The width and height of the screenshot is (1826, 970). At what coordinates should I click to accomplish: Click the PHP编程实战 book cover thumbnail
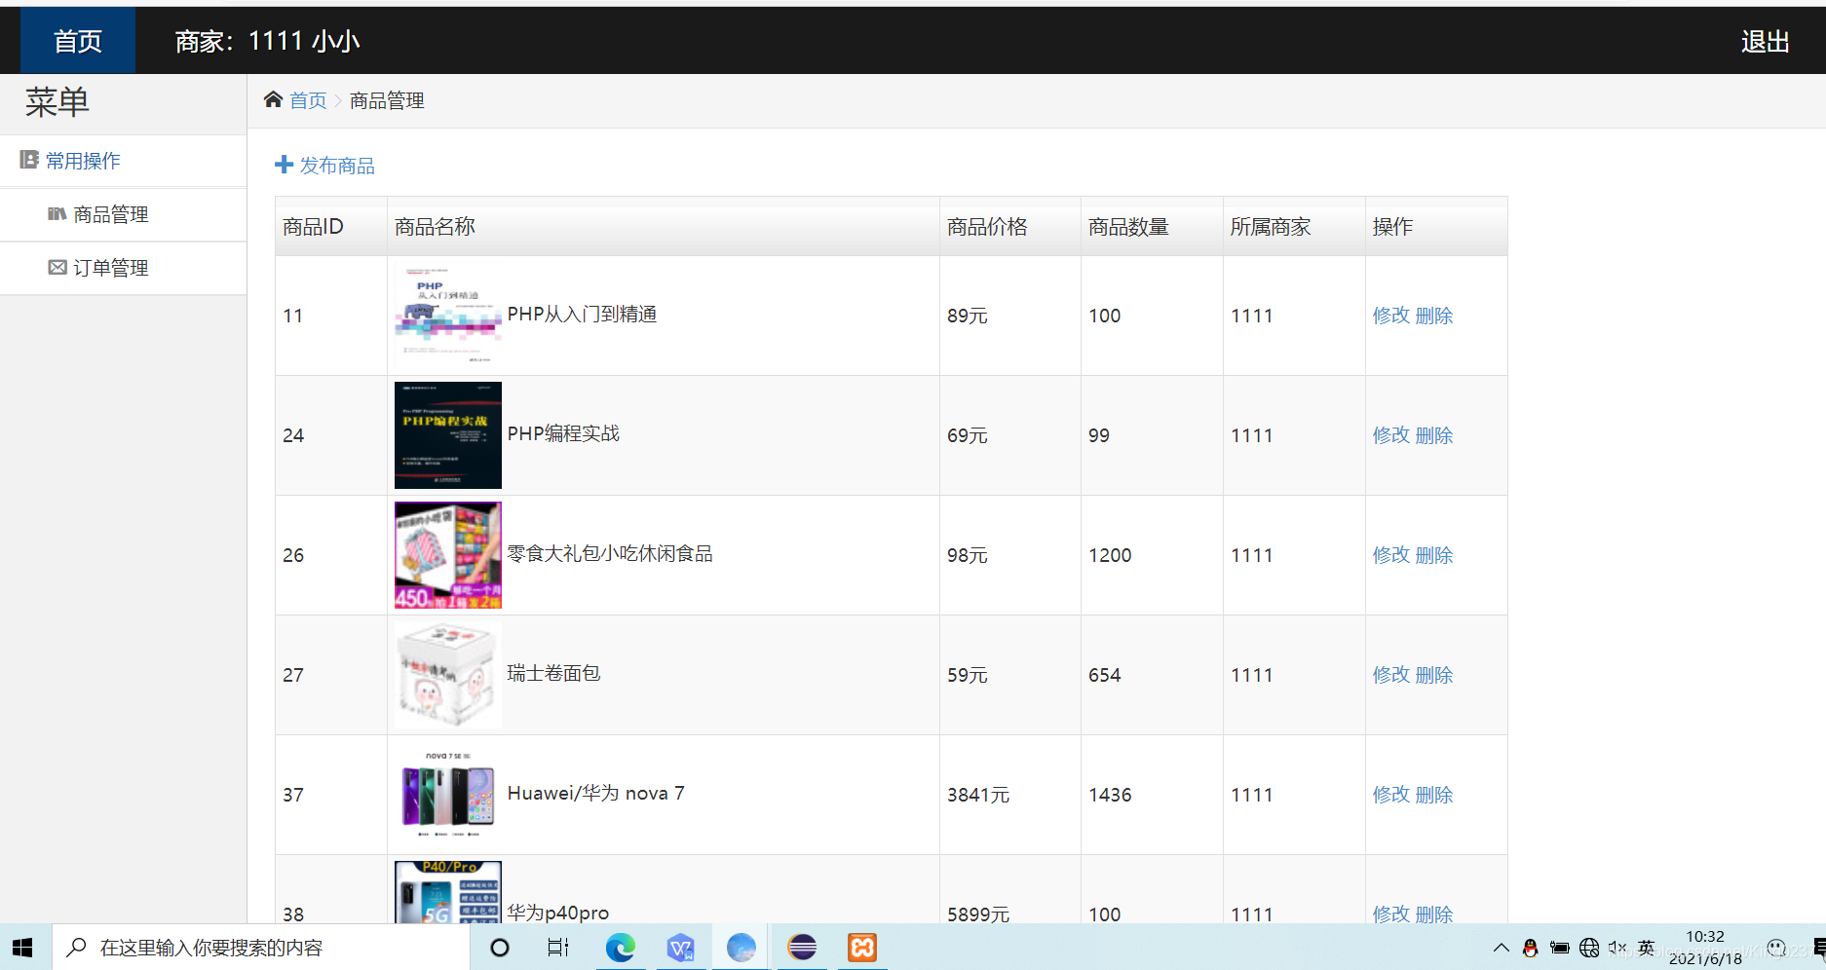pyautogui.click(x=448, y=435)
